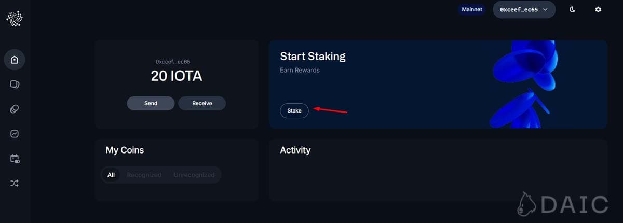The image size is (623, 223).
Task: Click the Receive button
Action: [202, 103]
